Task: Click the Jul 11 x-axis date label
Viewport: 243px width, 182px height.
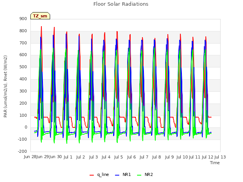Action: [195, 157]
